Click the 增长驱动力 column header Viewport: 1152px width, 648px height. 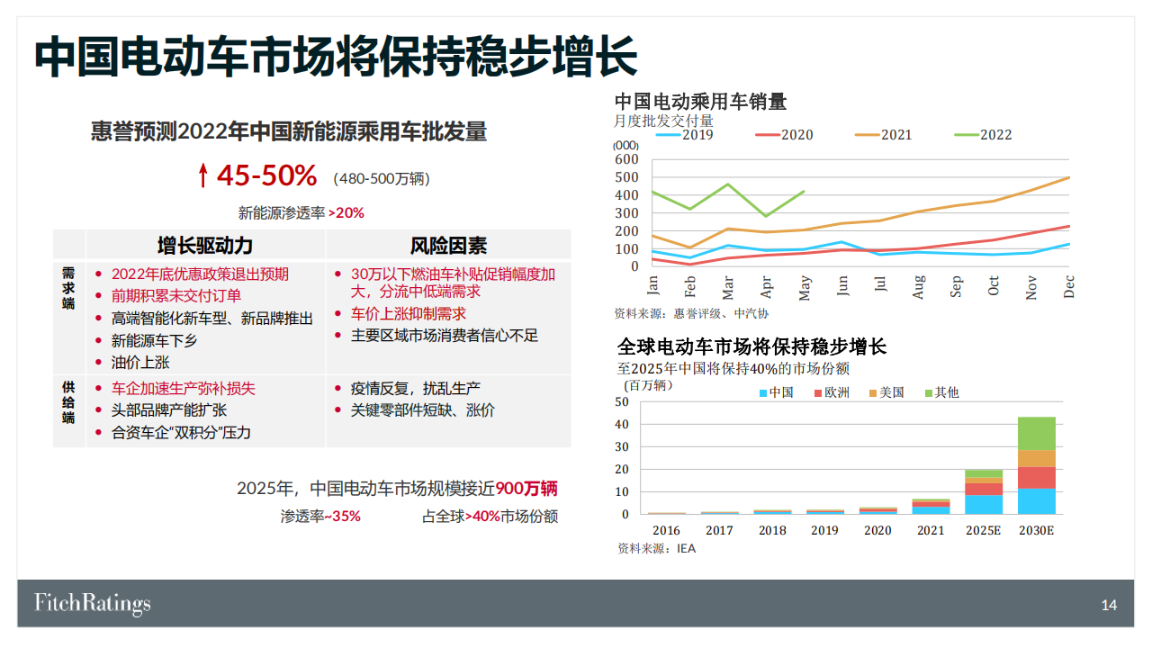tap(205, 246)
